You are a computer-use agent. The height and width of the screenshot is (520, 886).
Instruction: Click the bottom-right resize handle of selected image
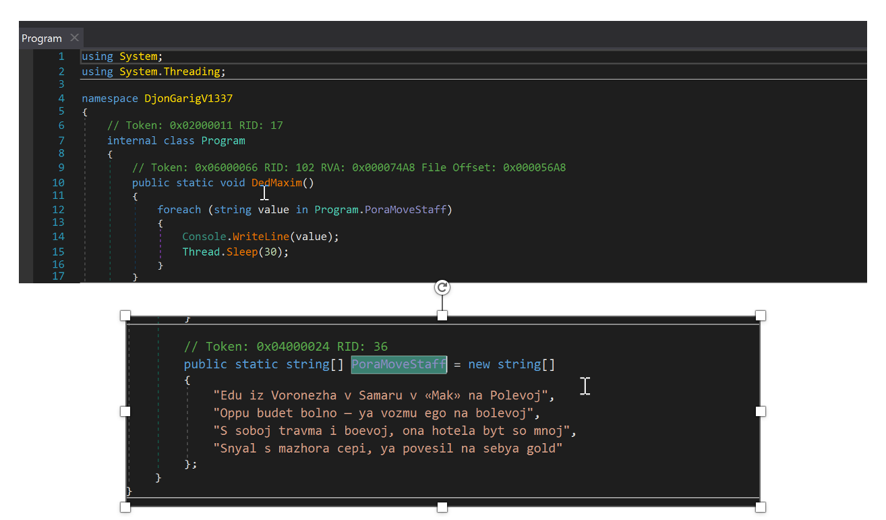tap(761, 507)
